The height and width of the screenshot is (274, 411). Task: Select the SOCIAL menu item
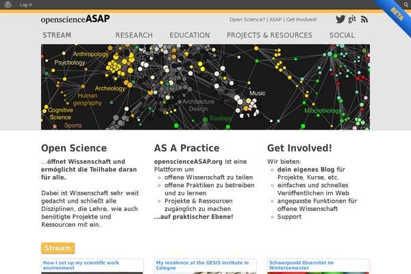[342, 35]
